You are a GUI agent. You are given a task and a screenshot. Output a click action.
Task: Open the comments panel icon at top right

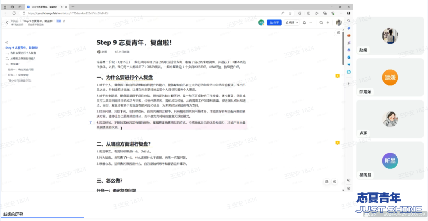tap(338, 33)
